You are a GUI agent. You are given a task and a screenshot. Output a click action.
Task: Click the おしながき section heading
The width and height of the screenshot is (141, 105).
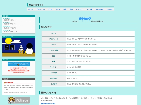coord(46,27)
